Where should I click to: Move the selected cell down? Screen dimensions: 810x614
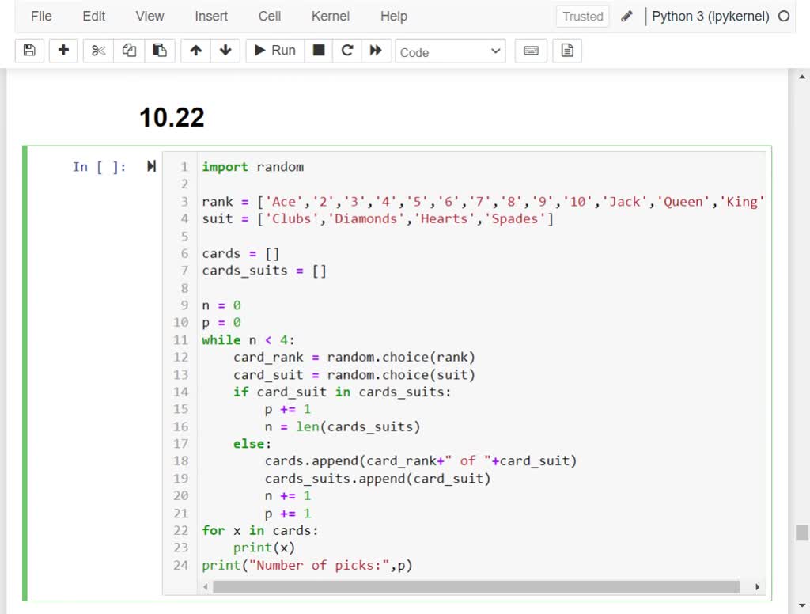[x=225, y=51]
